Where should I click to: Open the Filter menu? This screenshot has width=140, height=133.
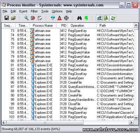[x=34, y=12]
